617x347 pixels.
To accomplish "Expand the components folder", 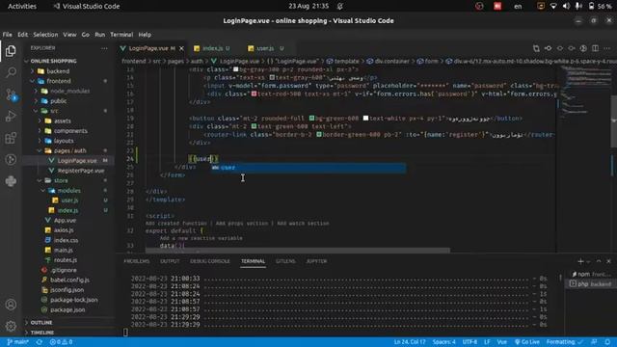I will tap(70, 131).
